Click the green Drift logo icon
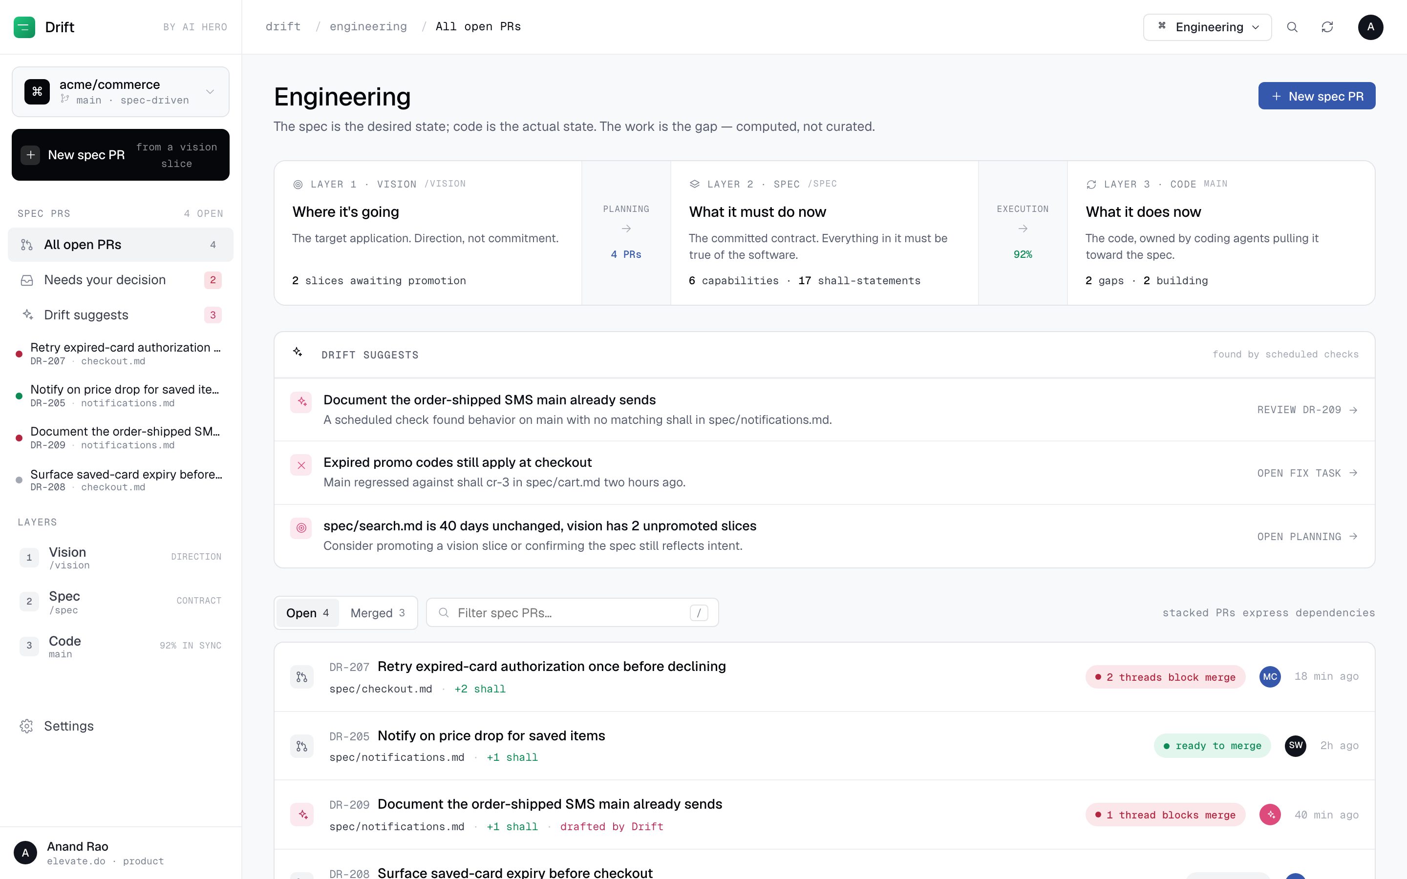 tap(24, 27)
